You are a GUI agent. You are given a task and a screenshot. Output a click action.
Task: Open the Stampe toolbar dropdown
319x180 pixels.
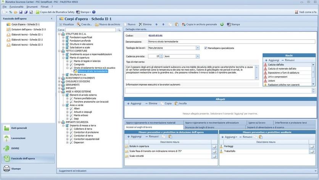tap(84, 12)
